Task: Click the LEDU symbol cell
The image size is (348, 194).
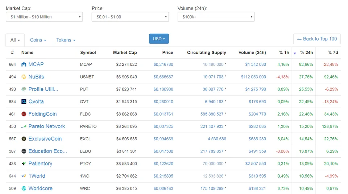Action: coord(86,151)
